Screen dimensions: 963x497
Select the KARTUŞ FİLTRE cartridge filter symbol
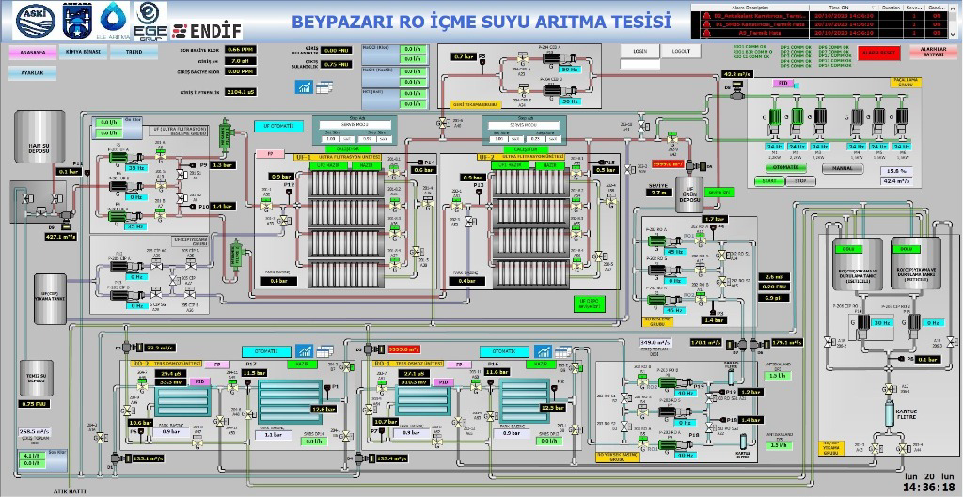coord(888,413)
